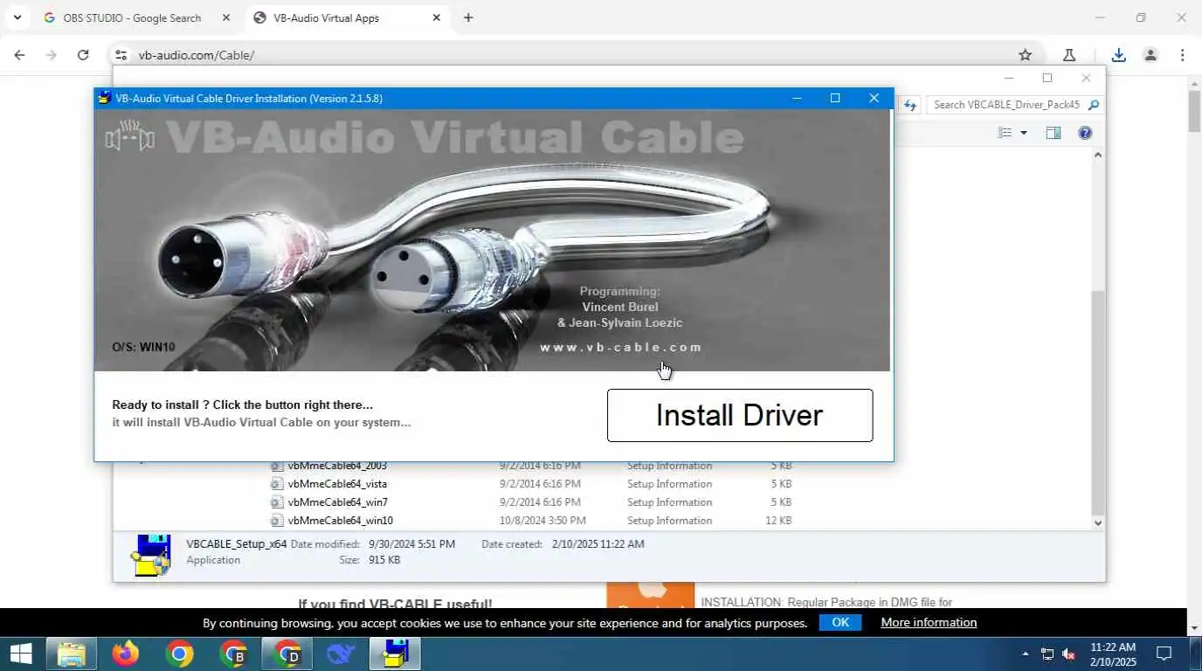Reload the vb-audio.com page

pyautogui.click(x=83, y=55)
